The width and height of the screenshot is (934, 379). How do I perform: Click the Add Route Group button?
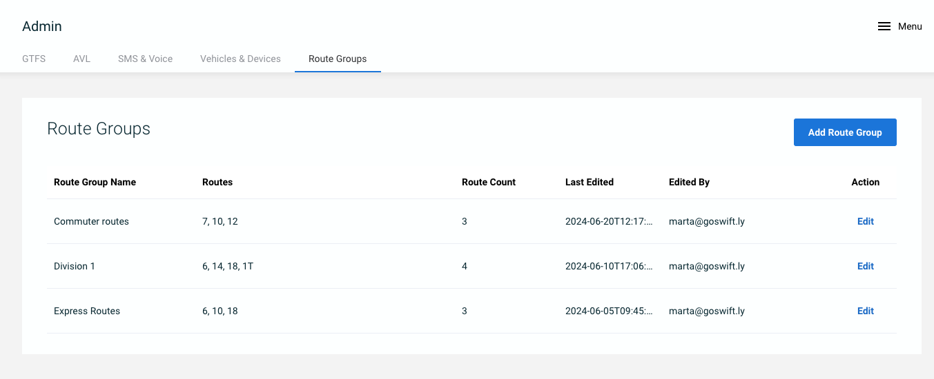point(845,132)
